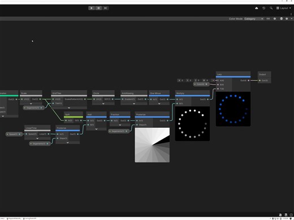Open the undo history icon

coord(263,8)
